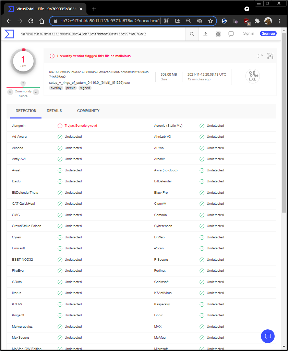Screen dimensions: 288x351
Task: Click the 2021-11-12 20:58:13 UTC timestamp
Action: point(207,74)
